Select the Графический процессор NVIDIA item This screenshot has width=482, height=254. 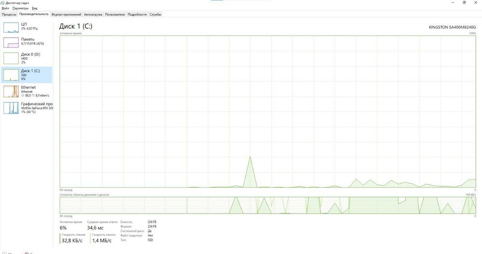coord(27,108)
